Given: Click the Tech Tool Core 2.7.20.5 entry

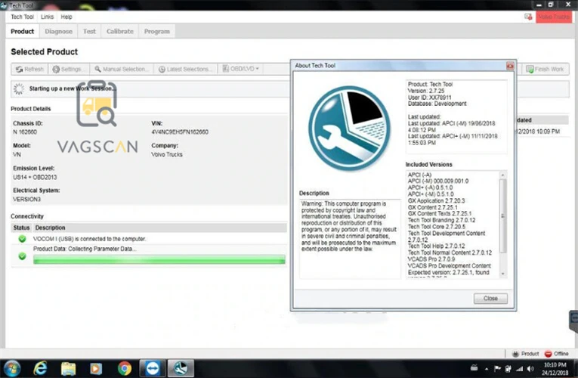Looking at the screenshot, I should (437, 227).
